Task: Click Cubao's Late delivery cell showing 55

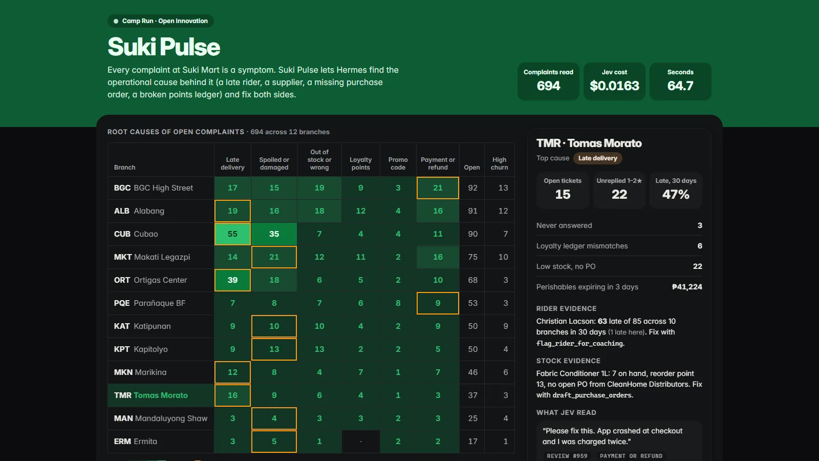Action: 232,234
